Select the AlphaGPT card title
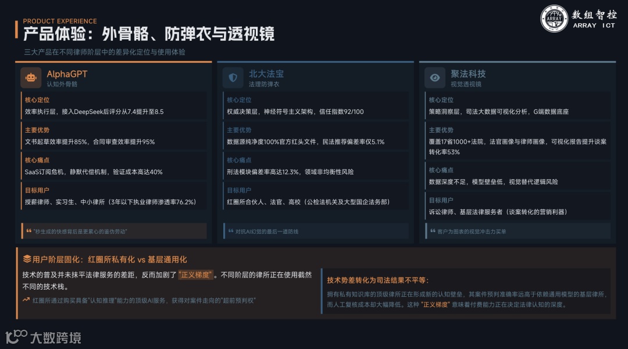The image size is (628, 349). [x=67, y=74]
